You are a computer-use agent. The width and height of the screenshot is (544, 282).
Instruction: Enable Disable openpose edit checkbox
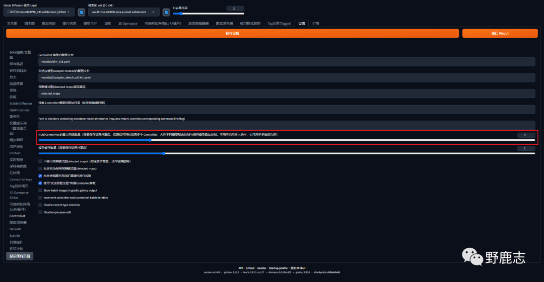point(40,212)
